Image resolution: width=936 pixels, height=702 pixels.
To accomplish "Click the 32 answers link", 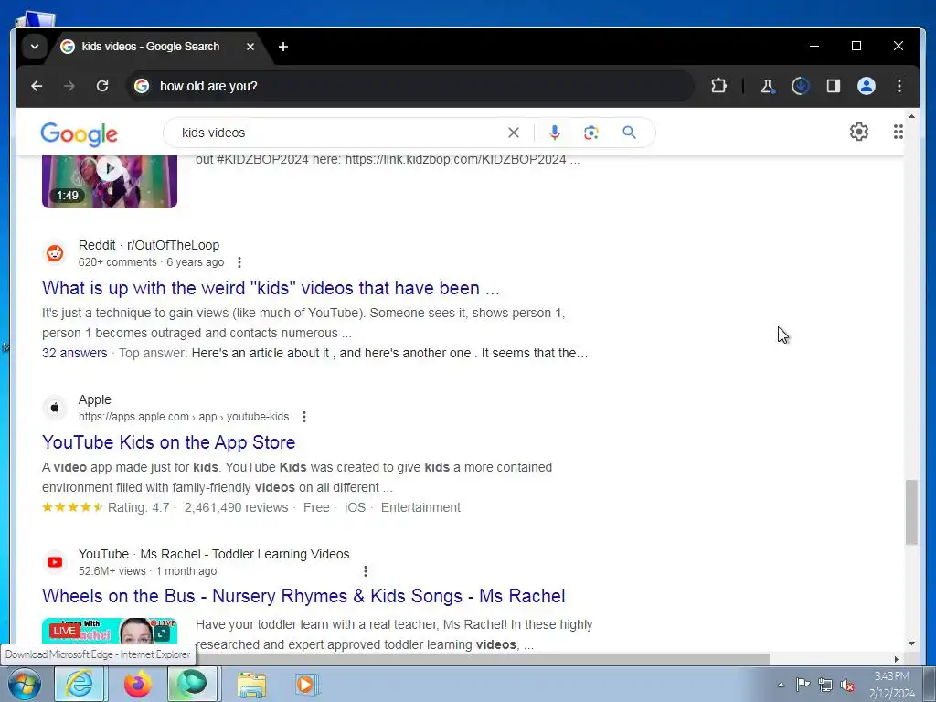I will click(75, 354).
